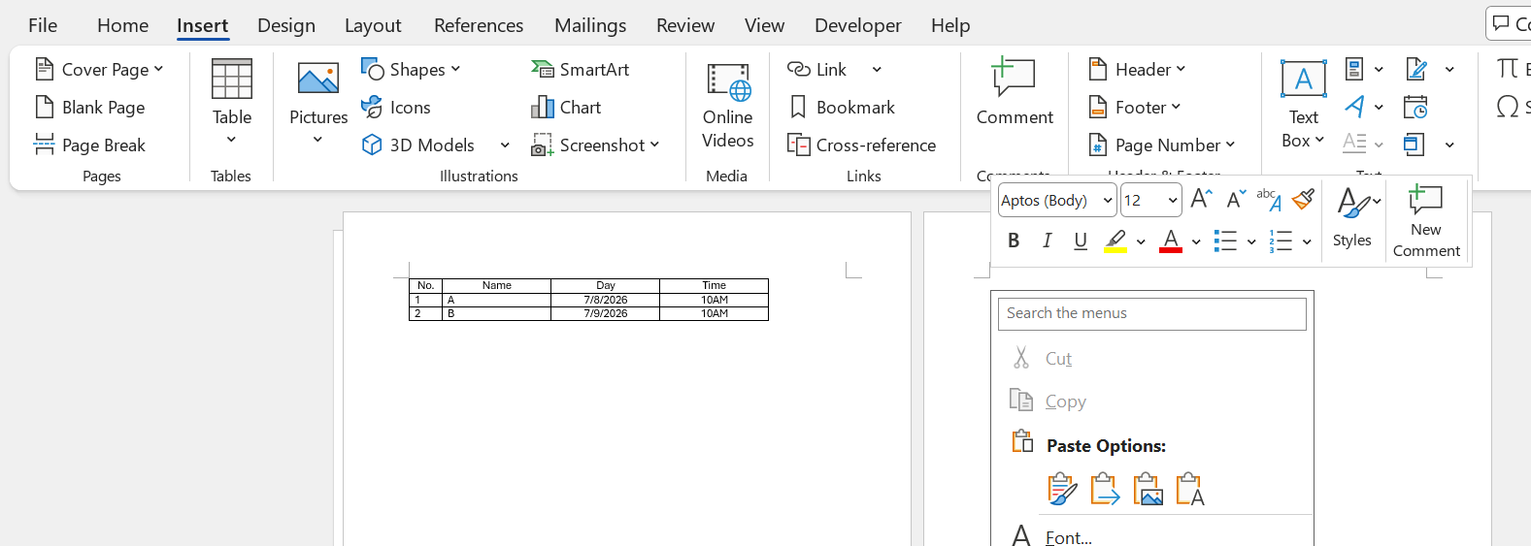
Task: Click the Format Painter brush icon
Action: [x=1304, y=200]
